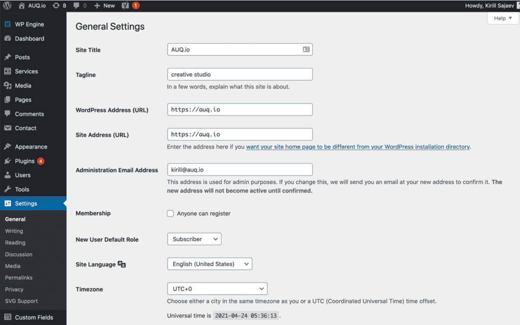Enable the Anyone can register checkbox
This screenshot has height=325, width=520.
tap(171, 214)
